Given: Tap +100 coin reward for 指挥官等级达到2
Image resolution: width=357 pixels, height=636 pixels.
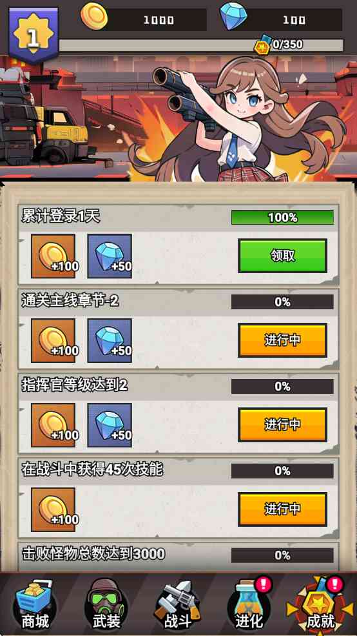Looking at the screenshot, I should (x=53, y=425).
